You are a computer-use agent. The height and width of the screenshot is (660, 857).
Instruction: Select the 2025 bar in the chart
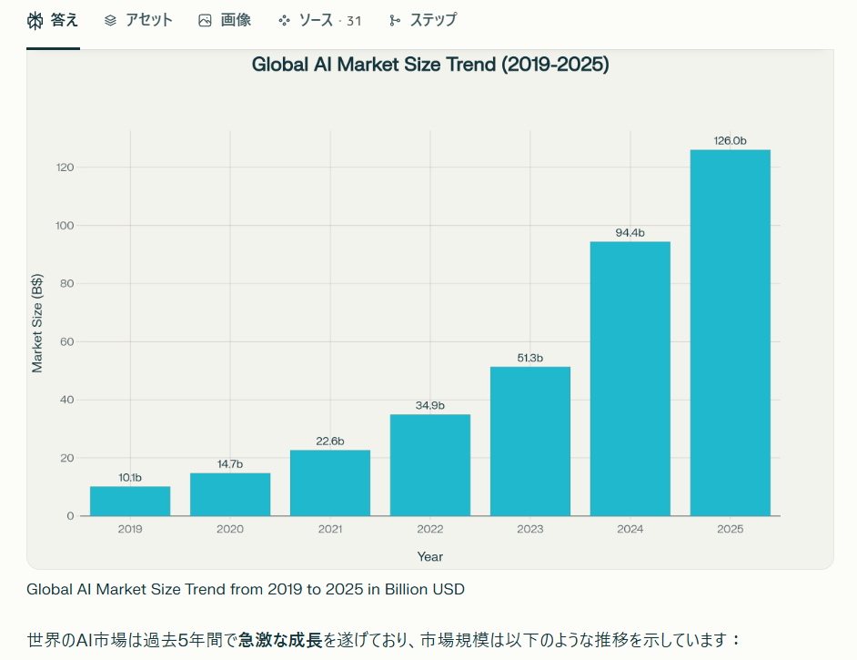coord(730,332)
